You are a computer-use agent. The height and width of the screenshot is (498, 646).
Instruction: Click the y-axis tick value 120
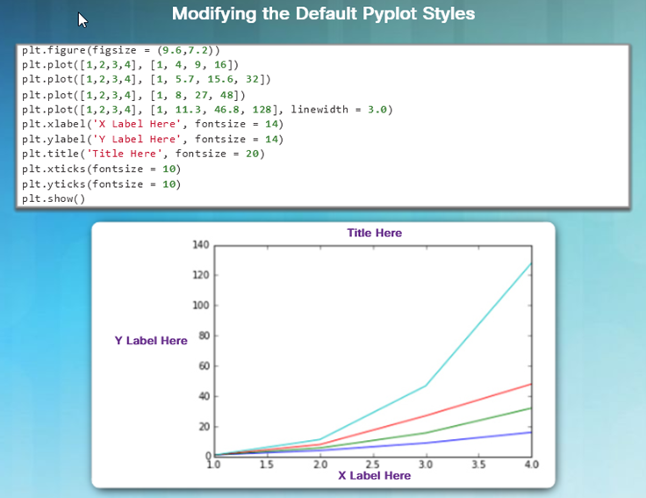click(201, 275)
